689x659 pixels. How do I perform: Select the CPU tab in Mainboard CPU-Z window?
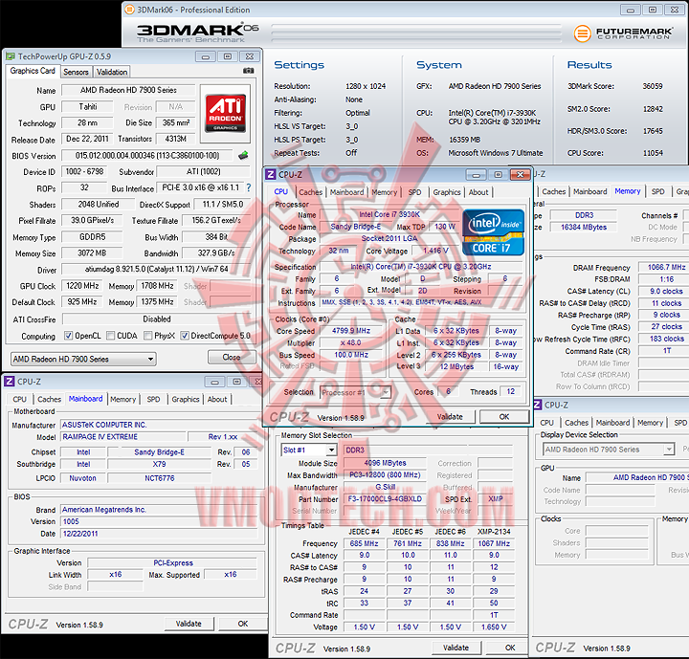coord(20,399)
